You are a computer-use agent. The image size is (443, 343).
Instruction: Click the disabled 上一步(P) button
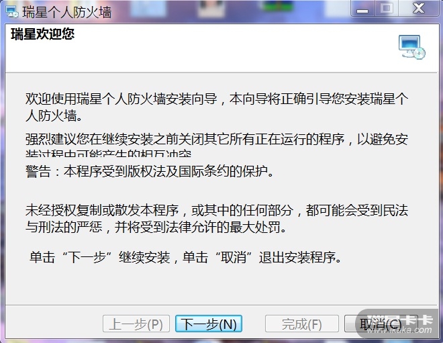(x=136, y=324)
